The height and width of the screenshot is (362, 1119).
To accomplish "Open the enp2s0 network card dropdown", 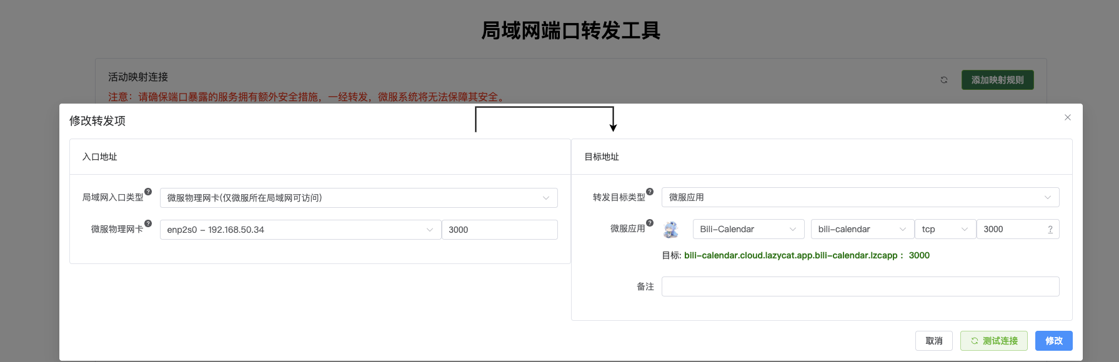I will pos(301,230).
